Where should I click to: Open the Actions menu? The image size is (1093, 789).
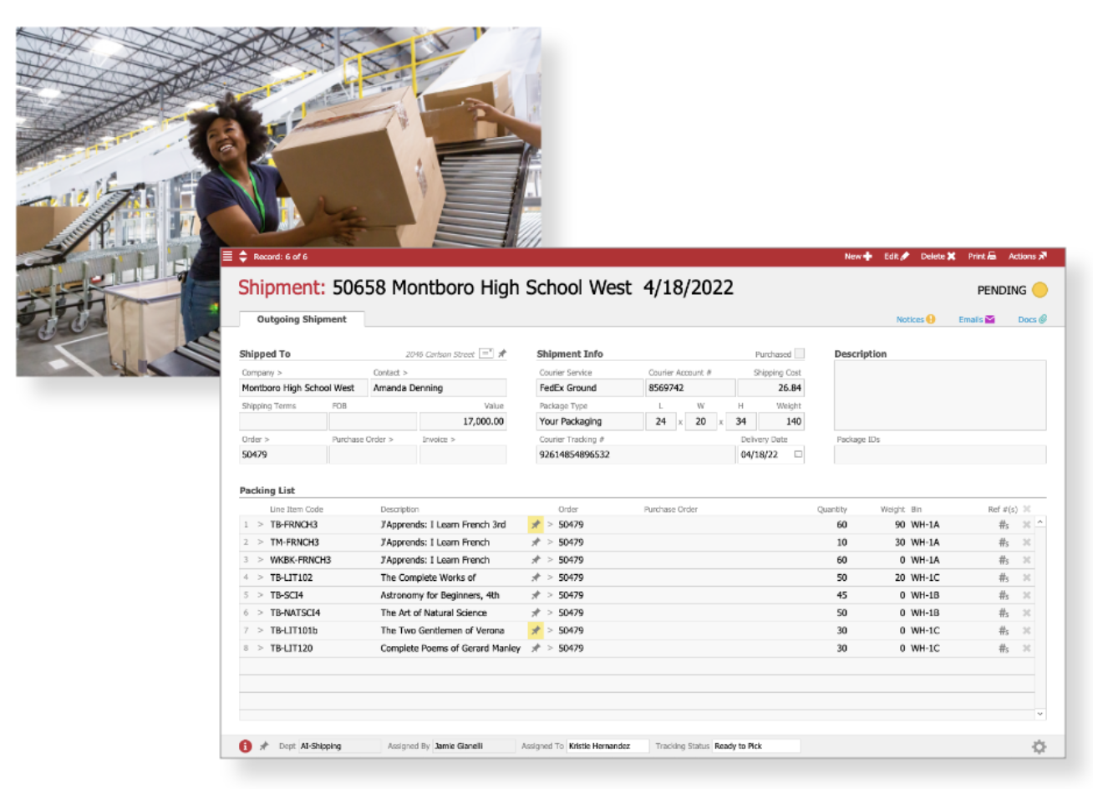pyautogui.click(x=1026, y=257)
